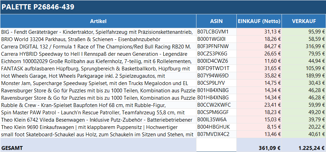Viewport: 326px width, 152px height.
Task: Select the 30,43 € Monster Jam sale price
Action: pyautogui.click(x=304, y=83)
